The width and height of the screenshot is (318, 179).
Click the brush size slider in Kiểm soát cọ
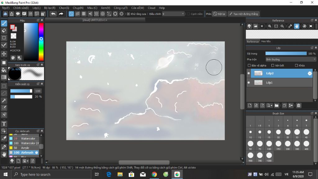pyautogui.click(x=21, y=91)
